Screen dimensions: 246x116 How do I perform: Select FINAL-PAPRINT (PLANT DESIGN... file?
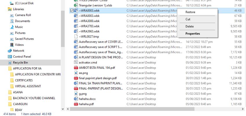[101, 88]
